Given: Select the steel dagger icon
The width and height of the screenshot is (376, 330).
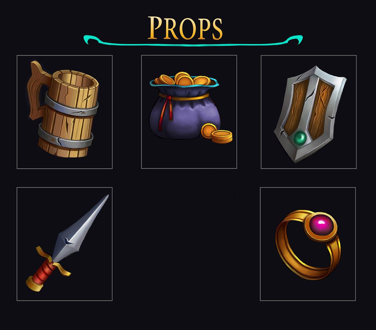Looking at the screenshot, I should [x=67, y=243].
